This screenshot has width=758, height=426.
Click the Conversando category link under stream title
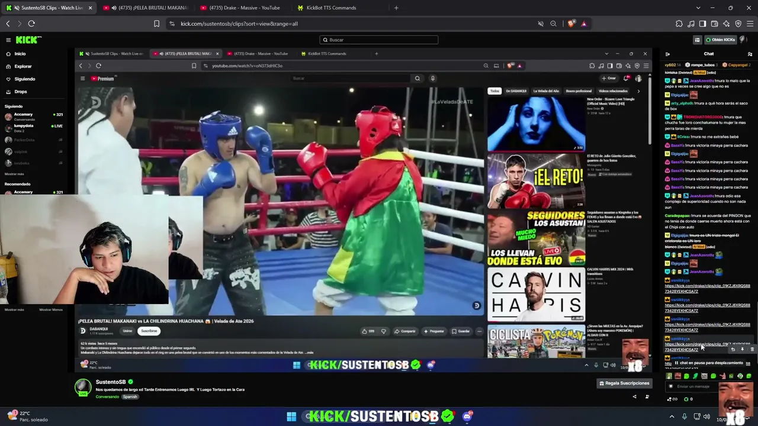(107, 397)
